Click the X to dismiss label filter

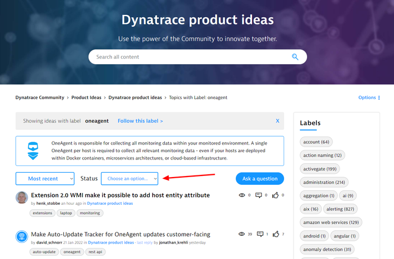(x=277, y=121)
